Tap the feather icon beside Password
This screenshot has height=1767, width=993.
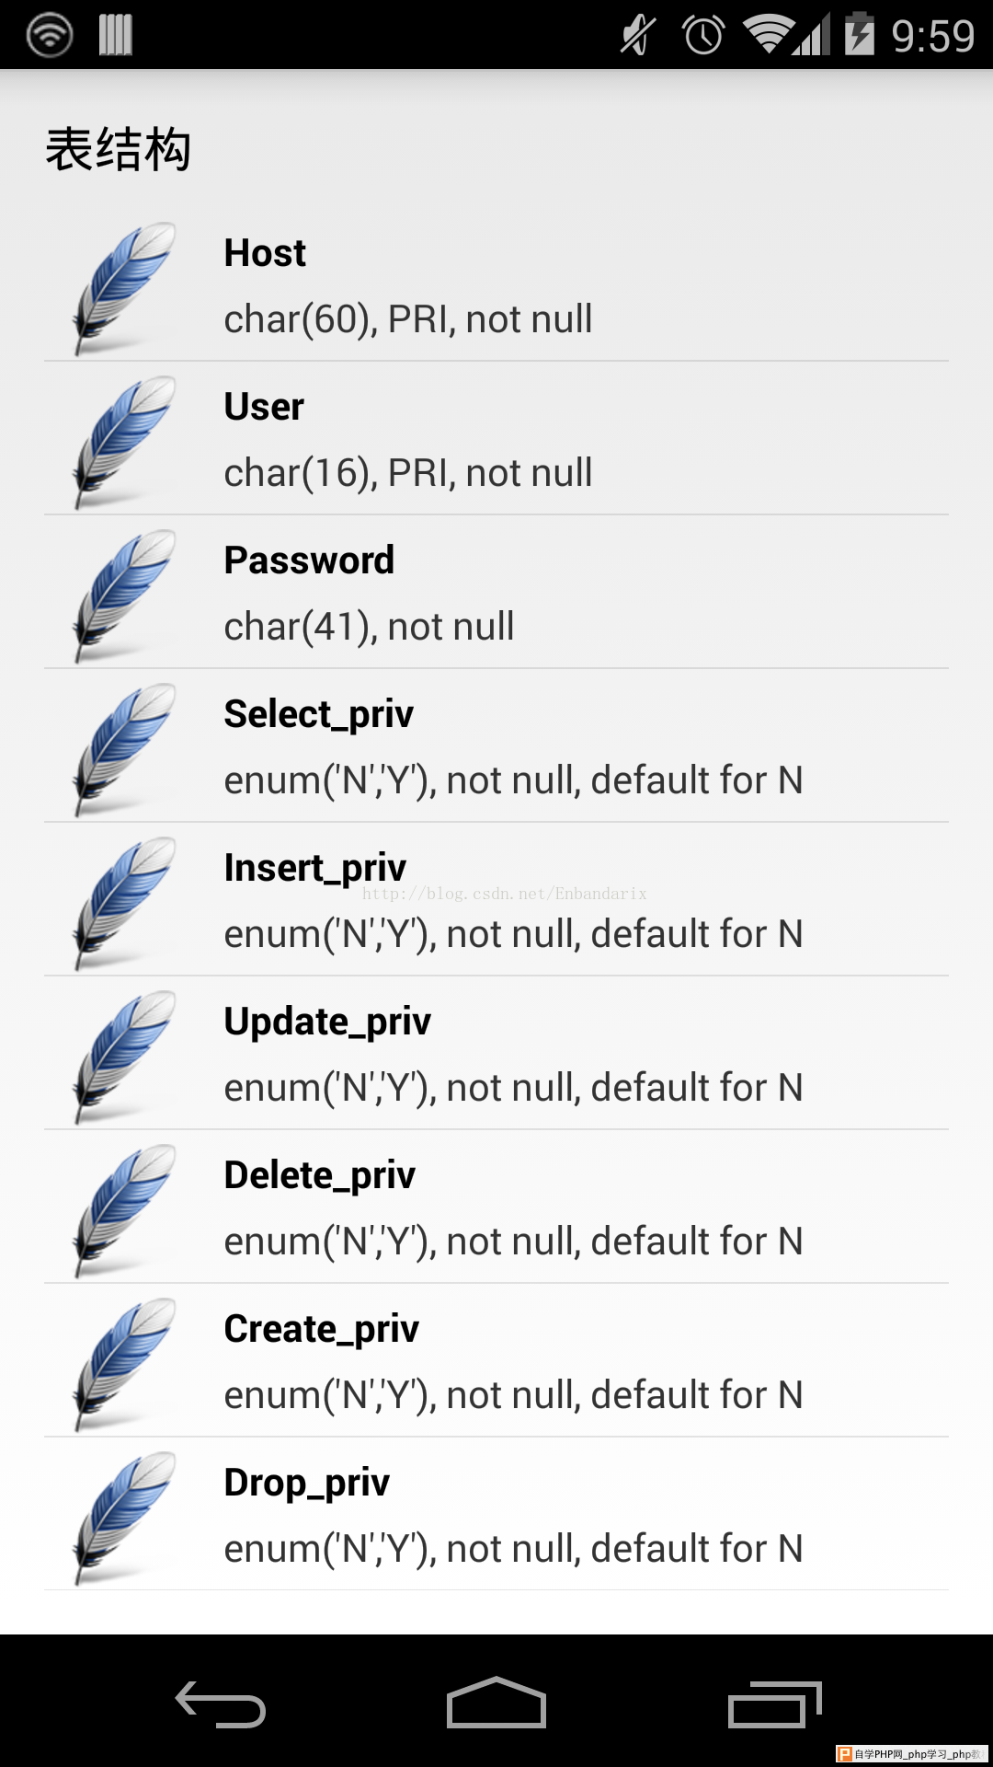pos(124,595)
